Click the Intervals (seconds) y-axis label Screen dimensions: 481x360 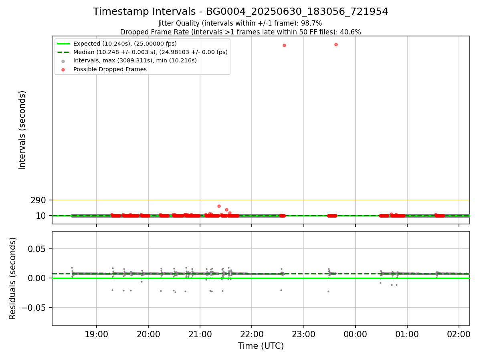(x=22, y=130)
